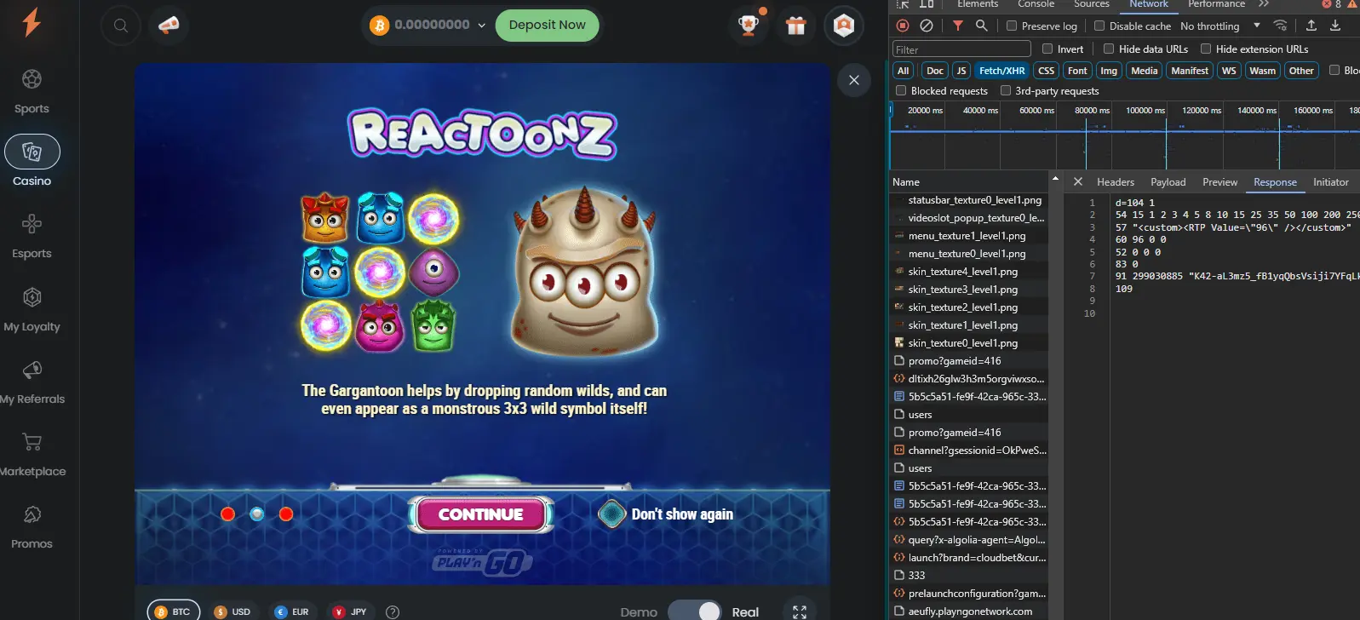
Task: Check the Invert filter checkbox
Action: (1047, 49)
